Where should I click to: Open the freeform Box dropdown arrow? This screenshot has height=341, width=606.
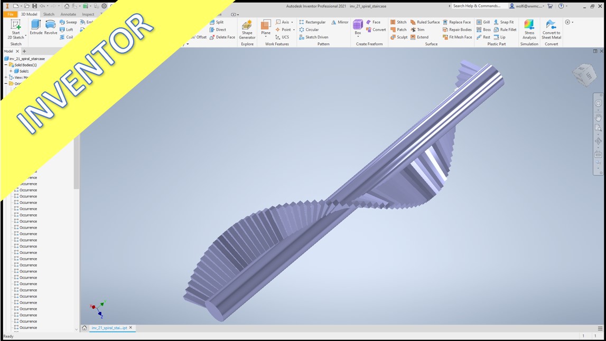358,37
